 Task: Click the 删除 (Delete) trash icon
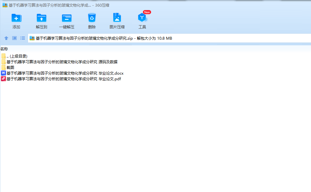(92, 18)
